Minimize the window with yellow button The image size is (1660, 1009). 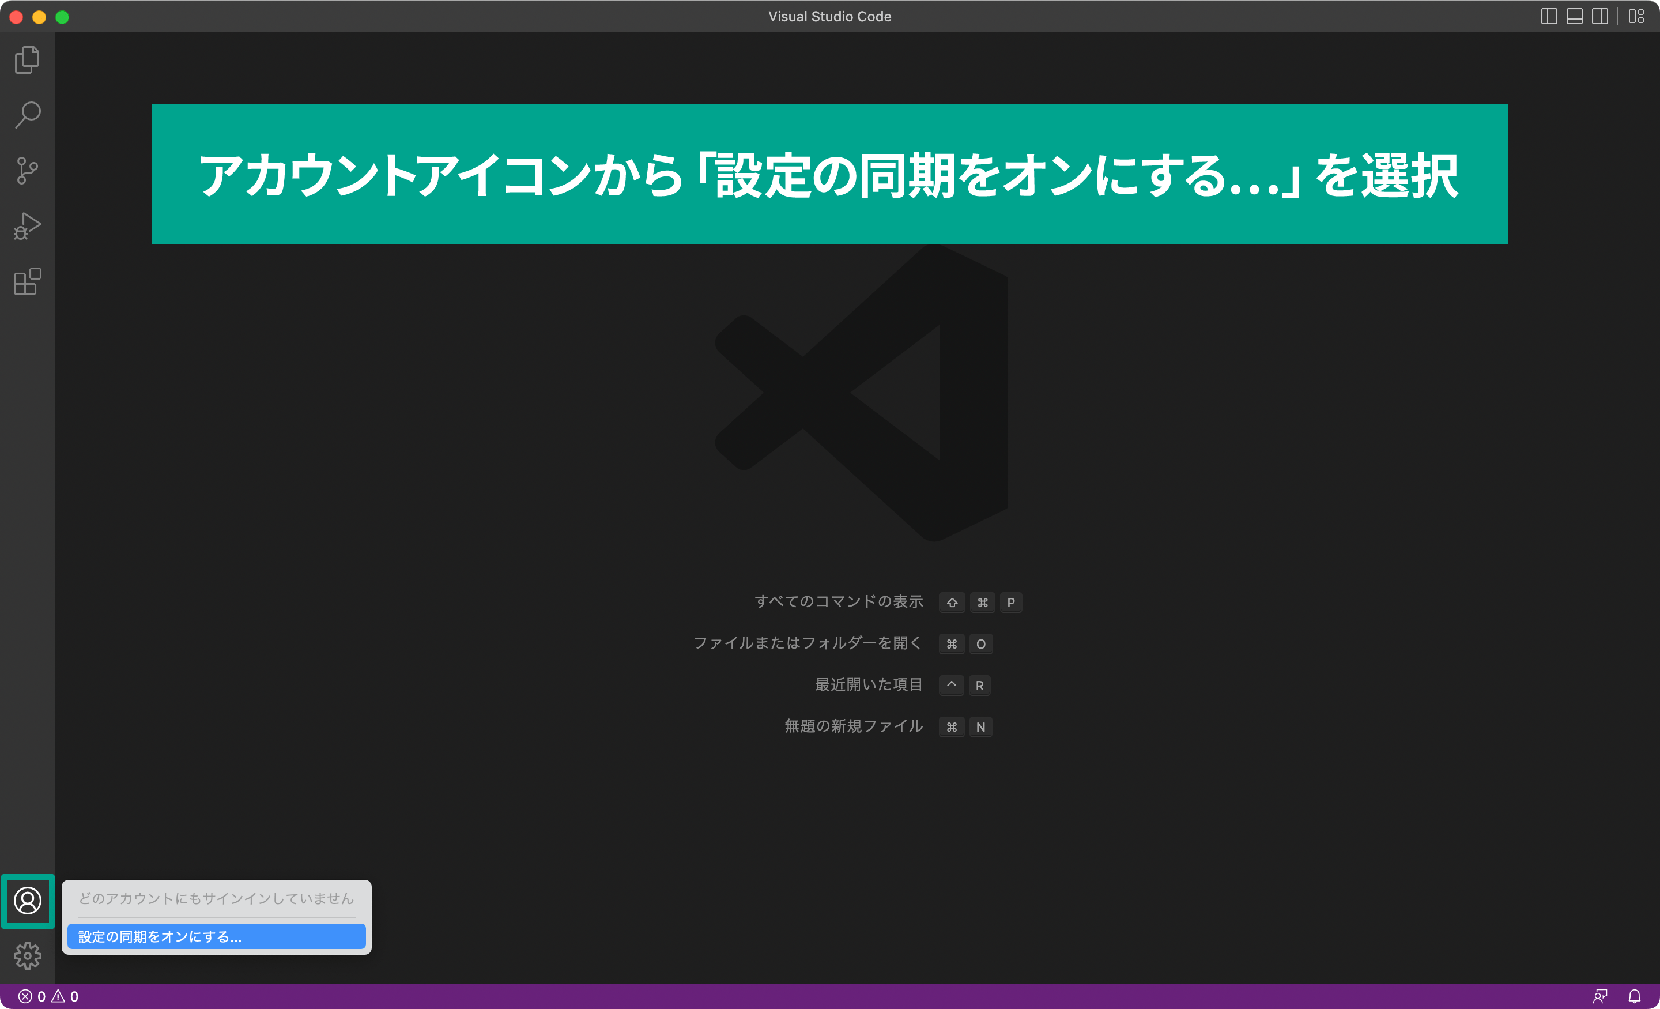click(x=39, y=17)
